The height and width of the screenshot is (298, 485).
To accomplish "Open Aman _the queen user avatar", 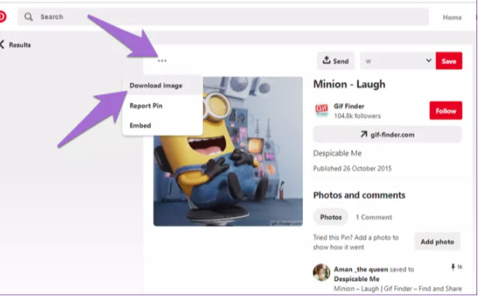I will tap(322, 272).
